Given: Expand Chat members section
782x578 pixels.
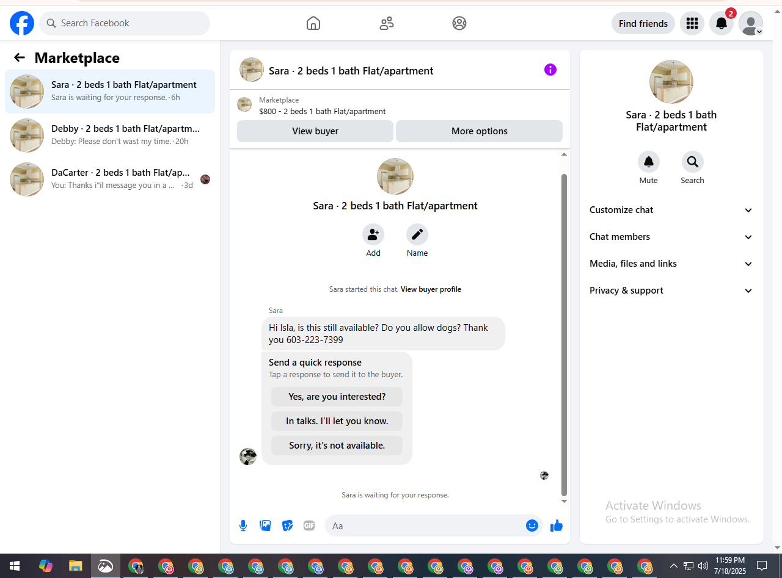Looking at the screenshot, I should pos(671,237).
